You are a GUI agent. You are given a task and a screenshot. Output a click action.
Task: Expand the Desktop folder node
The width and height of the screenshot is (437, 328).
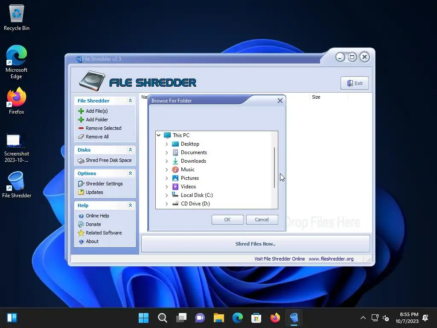click(167, 144)
